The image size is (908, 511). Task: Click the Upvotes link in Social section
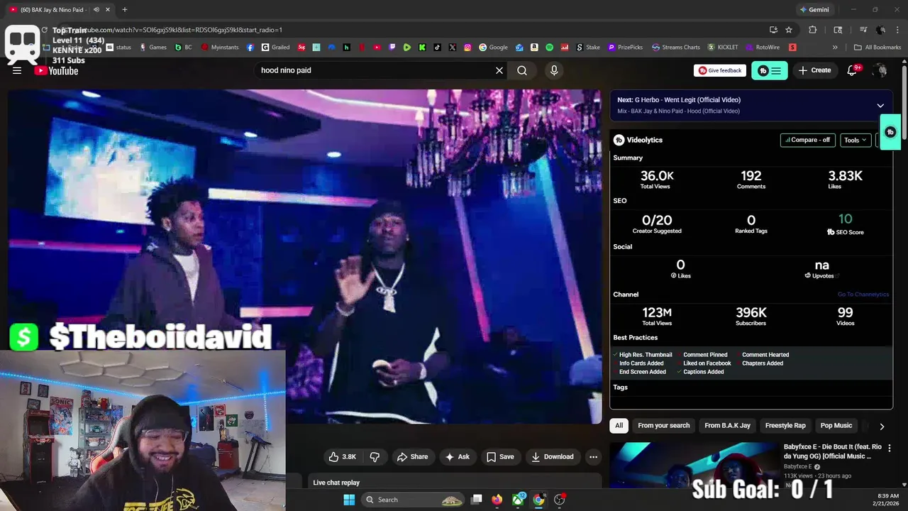click(x=822, y=275)
